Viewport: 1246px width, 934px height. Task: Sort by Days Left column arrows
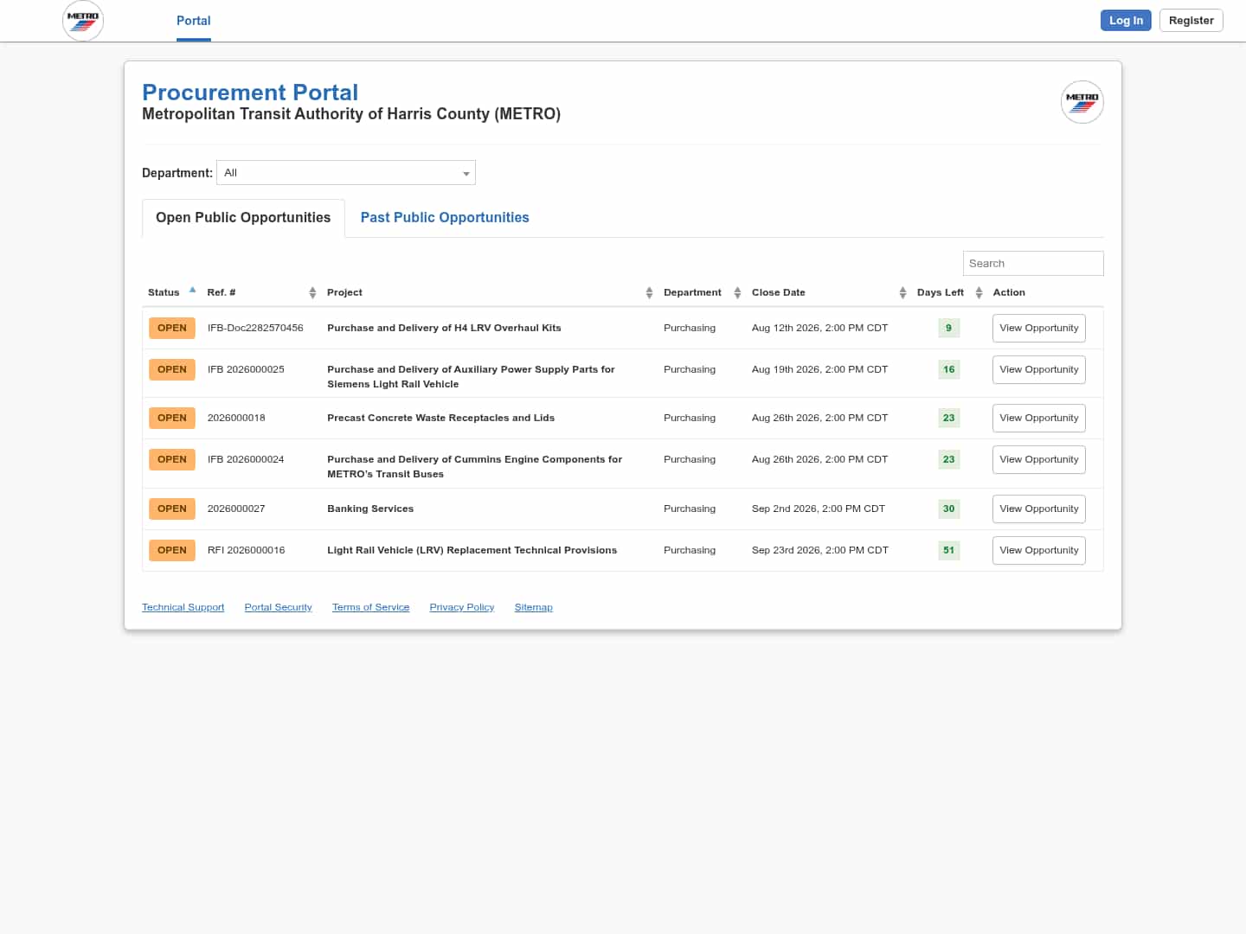pyautogui.click(x=979, y=293)
